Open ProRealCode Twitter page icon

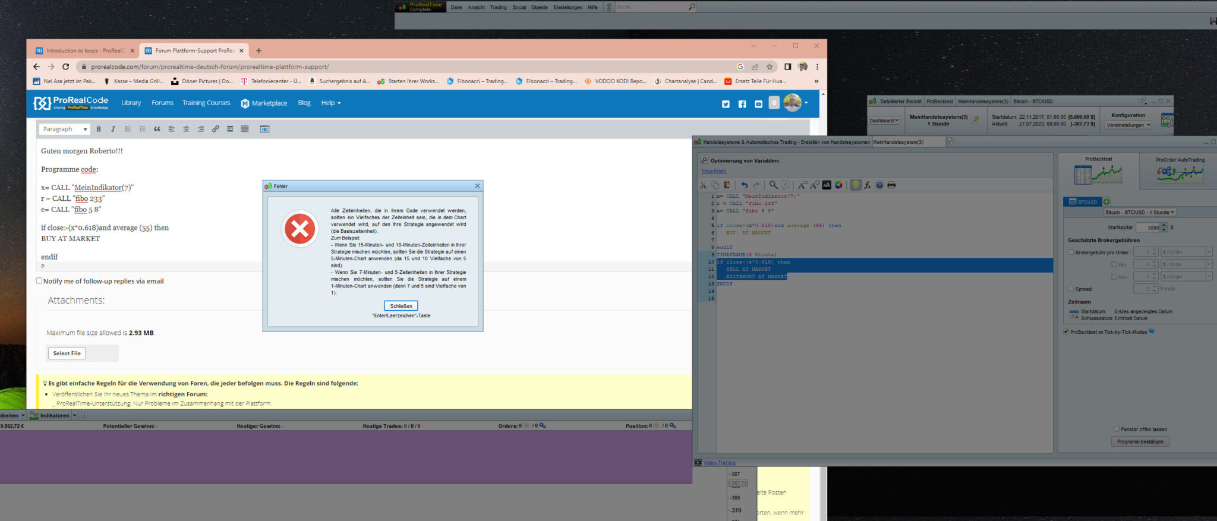tap(726, 104)
